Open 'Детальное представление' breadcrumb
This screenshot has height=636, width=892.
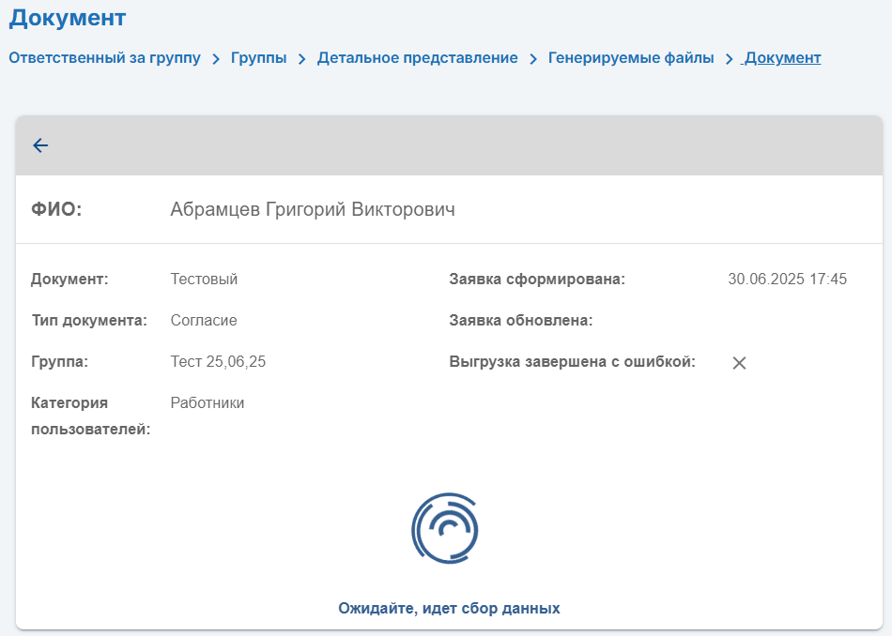click(x=418, y=58)
